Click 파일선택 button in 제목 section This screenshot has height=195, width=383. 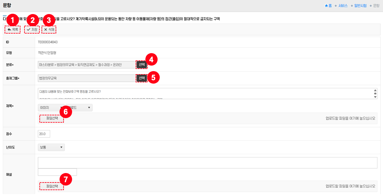pyautogui.click(x=52, y=118)
